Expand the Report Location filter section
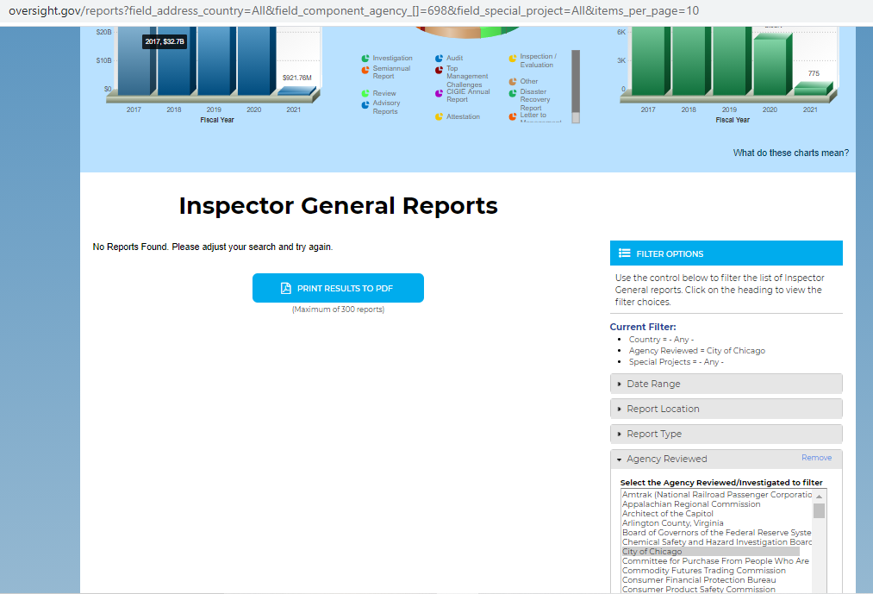Viewport: 873px width, 594px height. click(x=726, y=409)
